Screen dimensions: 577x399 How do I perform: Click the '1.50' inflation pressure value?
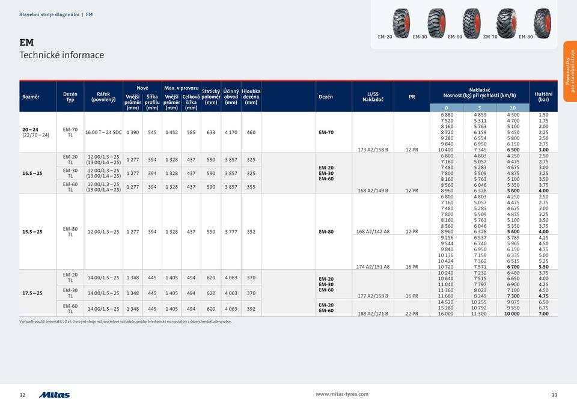click(543, 115)
